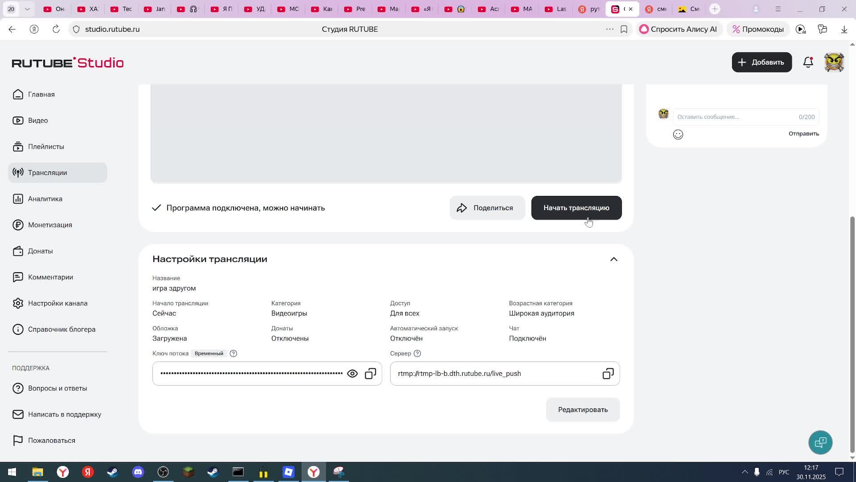Click help icon next to Временный label
The height and width of the screenshot is (482, 856).
[233, 353]
